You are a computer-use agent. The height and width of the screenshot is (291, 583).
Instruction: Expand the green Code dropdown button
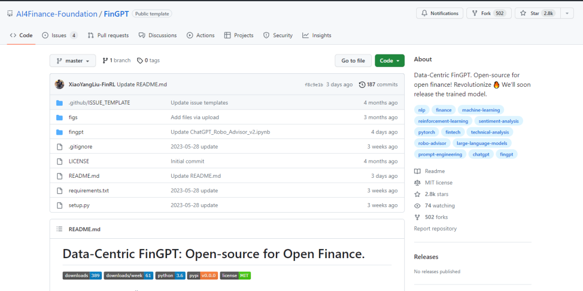pyautogui.click(x=390, y=61)
